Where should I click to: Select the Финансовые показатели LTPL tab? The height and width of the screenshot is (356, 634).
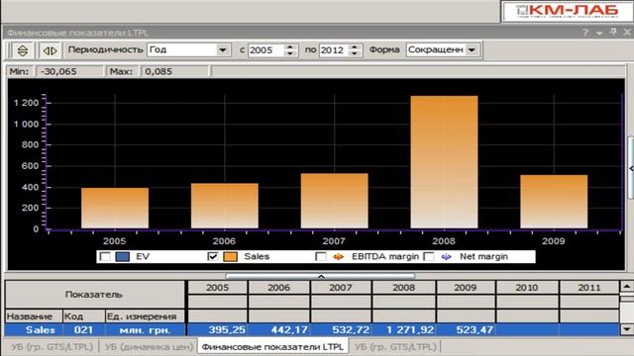272,347
